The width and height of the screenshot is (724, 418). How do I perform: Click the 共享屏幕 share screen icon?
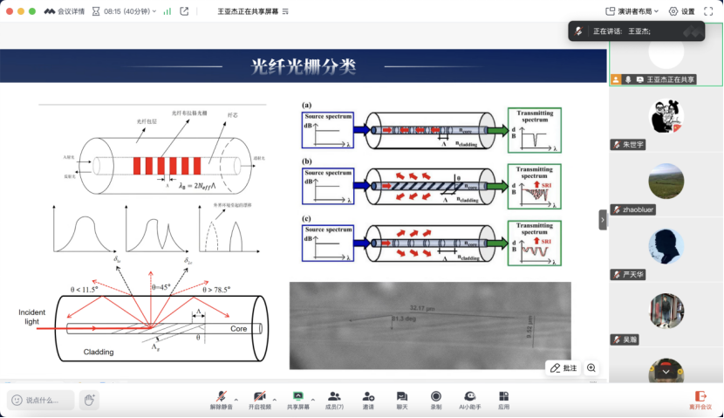tap(298, 396)
